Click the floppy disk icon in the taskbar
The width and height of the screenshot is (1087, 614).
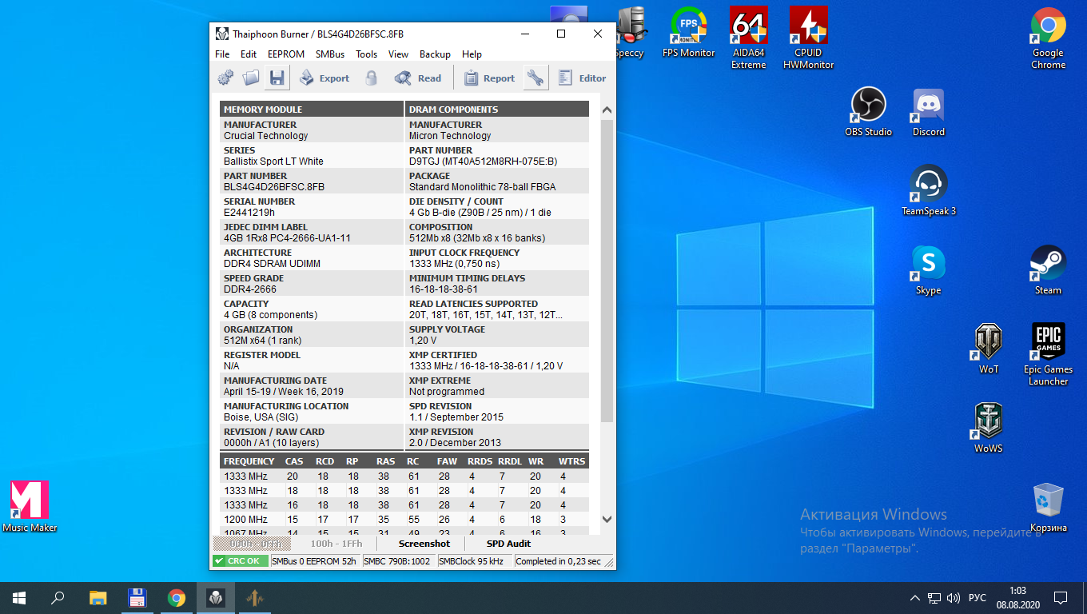[x=137, y=597]
